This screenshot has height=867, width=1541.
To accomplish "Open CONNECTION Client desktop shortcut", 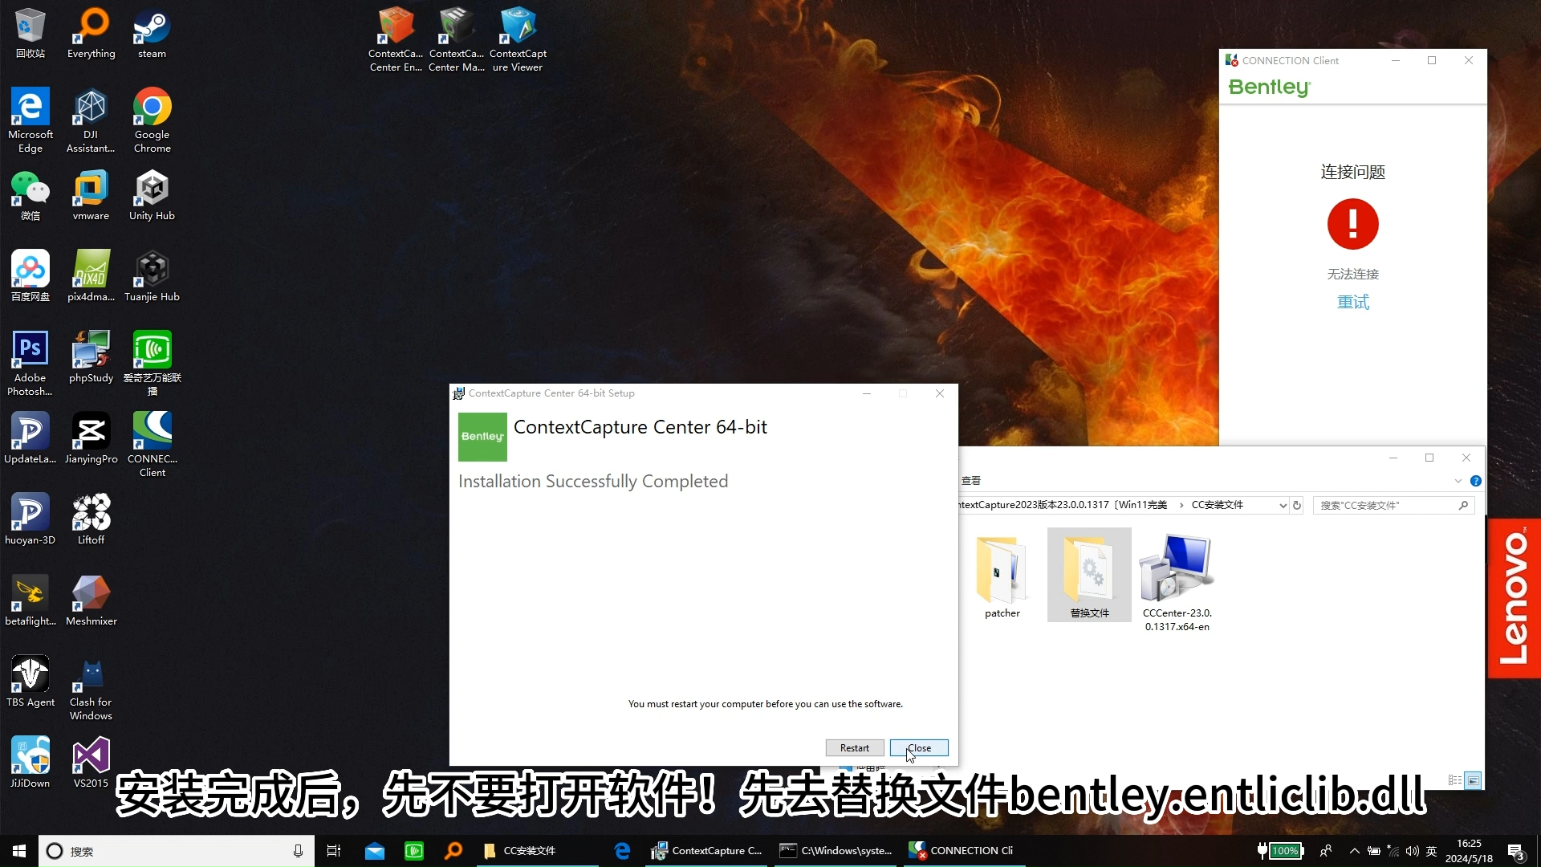I will pyautogui.click(x=152, y=445).
